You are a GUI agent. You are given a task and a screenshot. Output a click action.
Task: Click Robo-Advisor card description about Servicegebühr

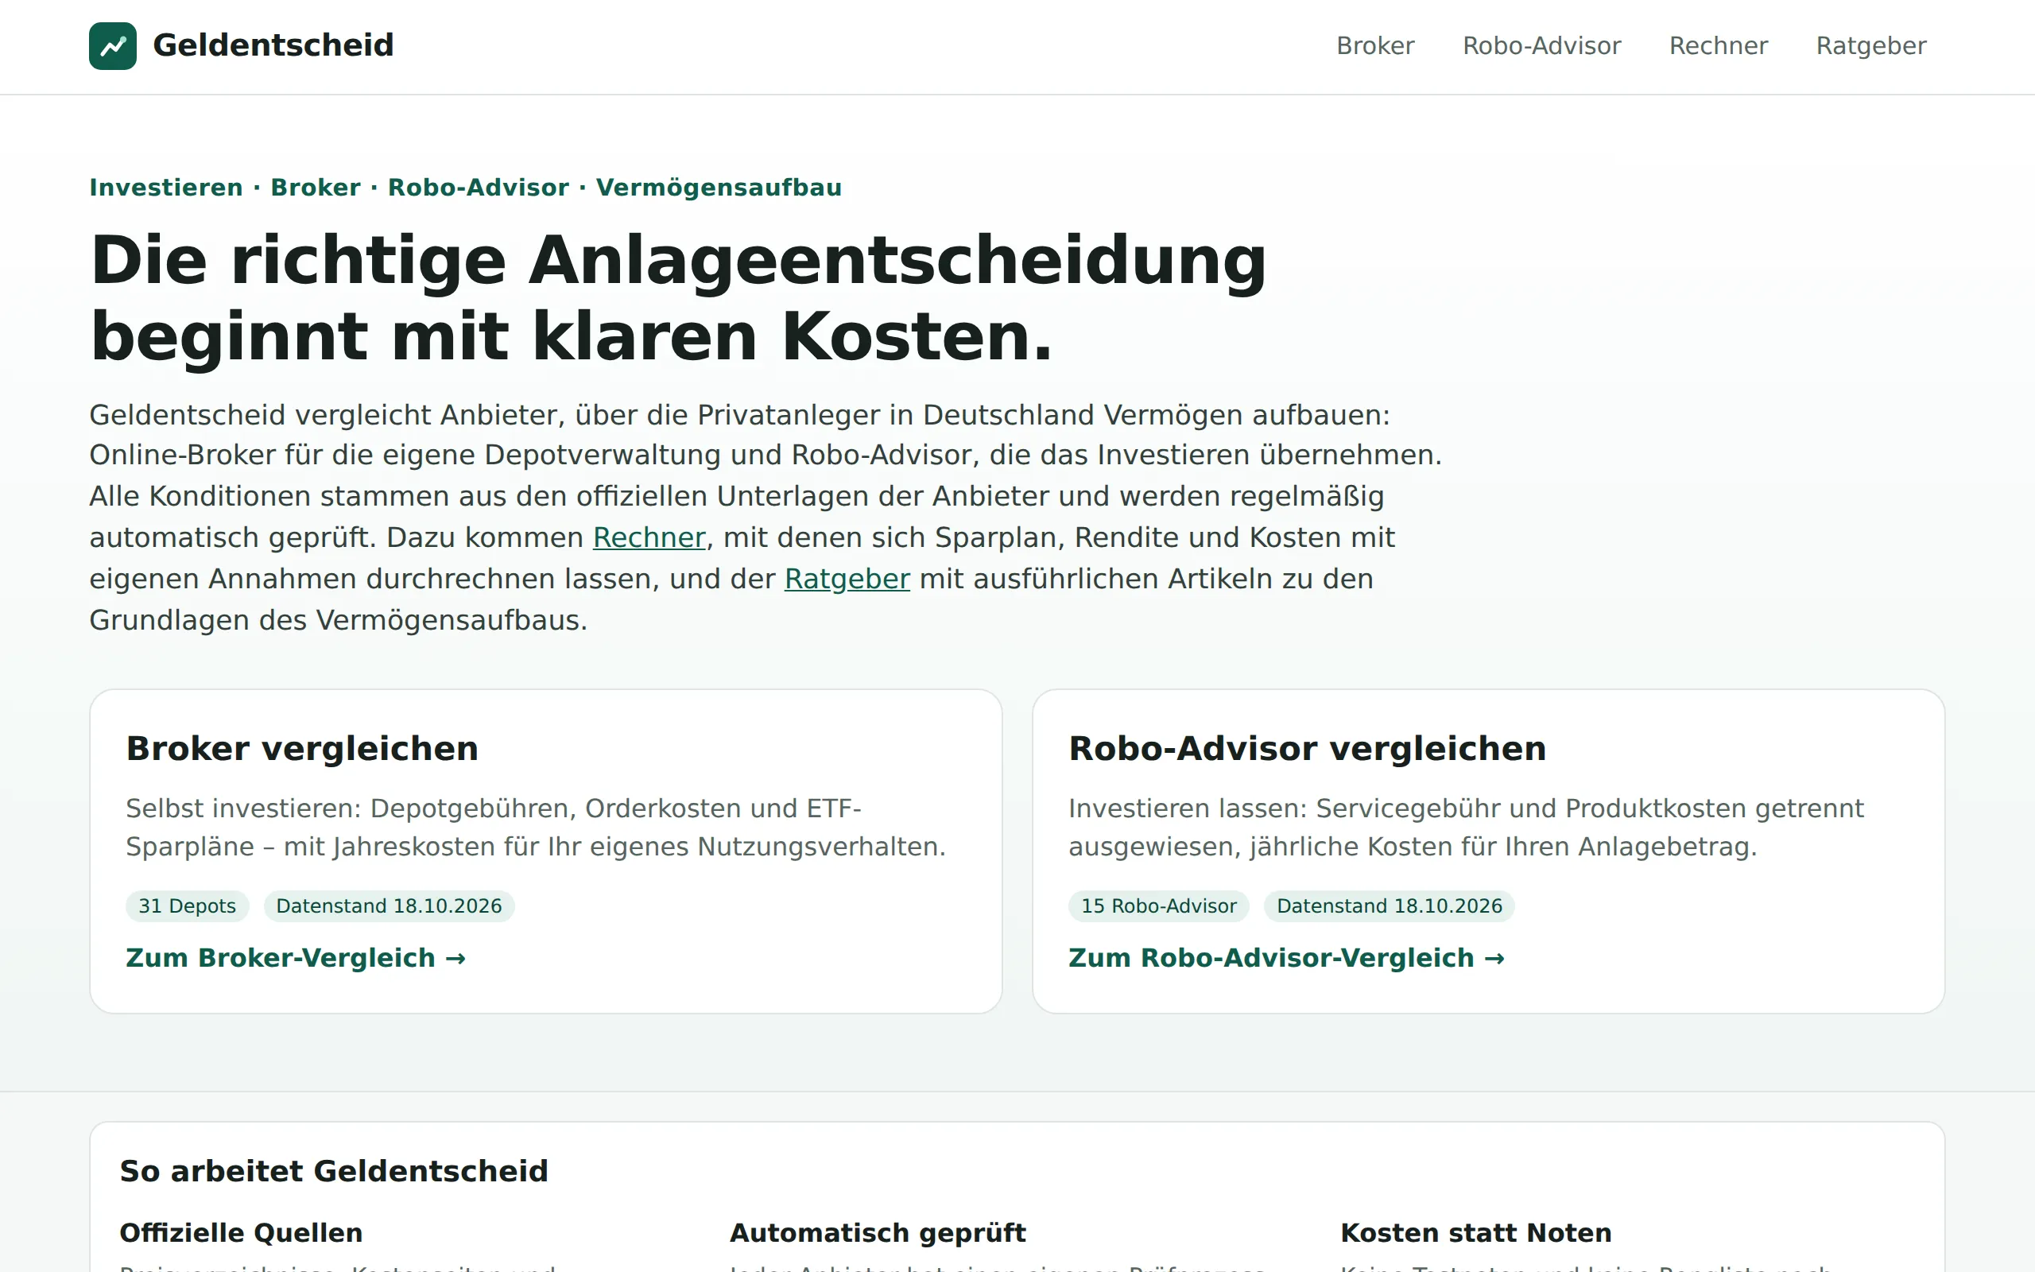point(1467,827)
